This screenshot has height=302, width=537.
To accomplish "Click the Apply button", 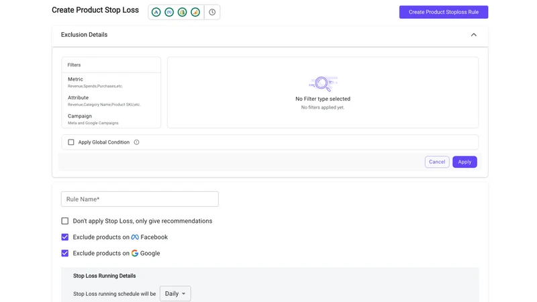I will pos(465,162).
